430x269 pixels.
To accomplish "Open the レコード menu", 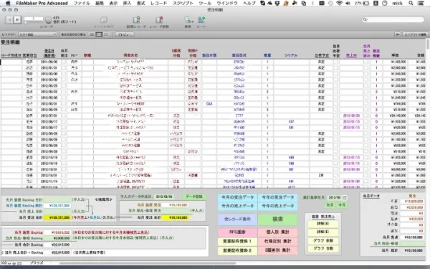I will tap(159, 3).
